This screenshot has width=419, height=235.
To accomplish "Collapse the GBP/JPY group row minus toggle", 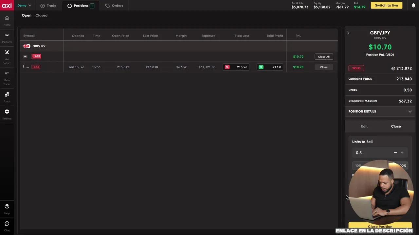I will [x=25, y=56].
